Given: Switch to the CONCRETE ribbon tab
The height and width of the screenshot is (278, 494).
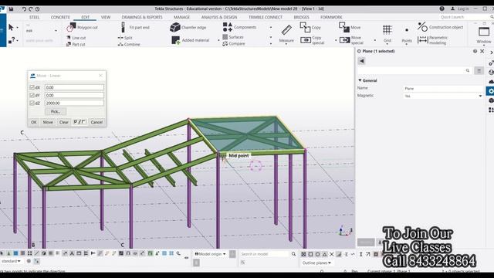Looking at the screenshot, I should coord(60,17).
